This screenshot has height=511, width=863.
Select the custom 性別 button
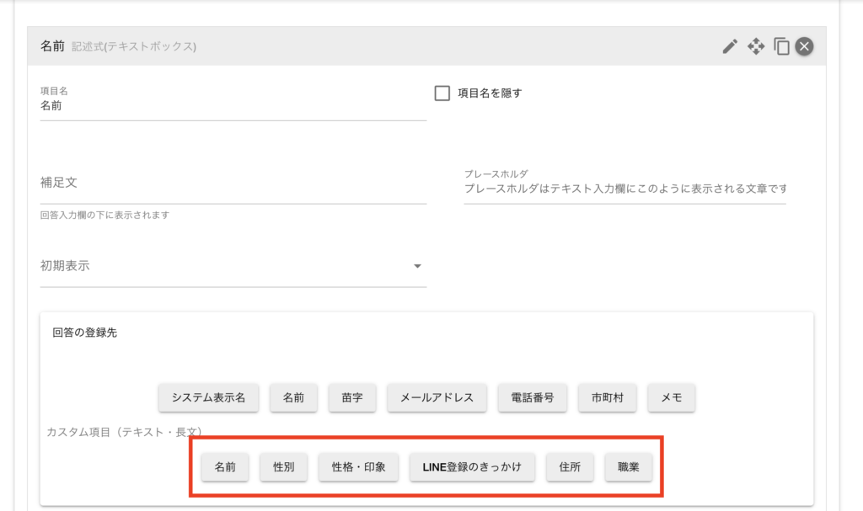[x=284, y=467]
